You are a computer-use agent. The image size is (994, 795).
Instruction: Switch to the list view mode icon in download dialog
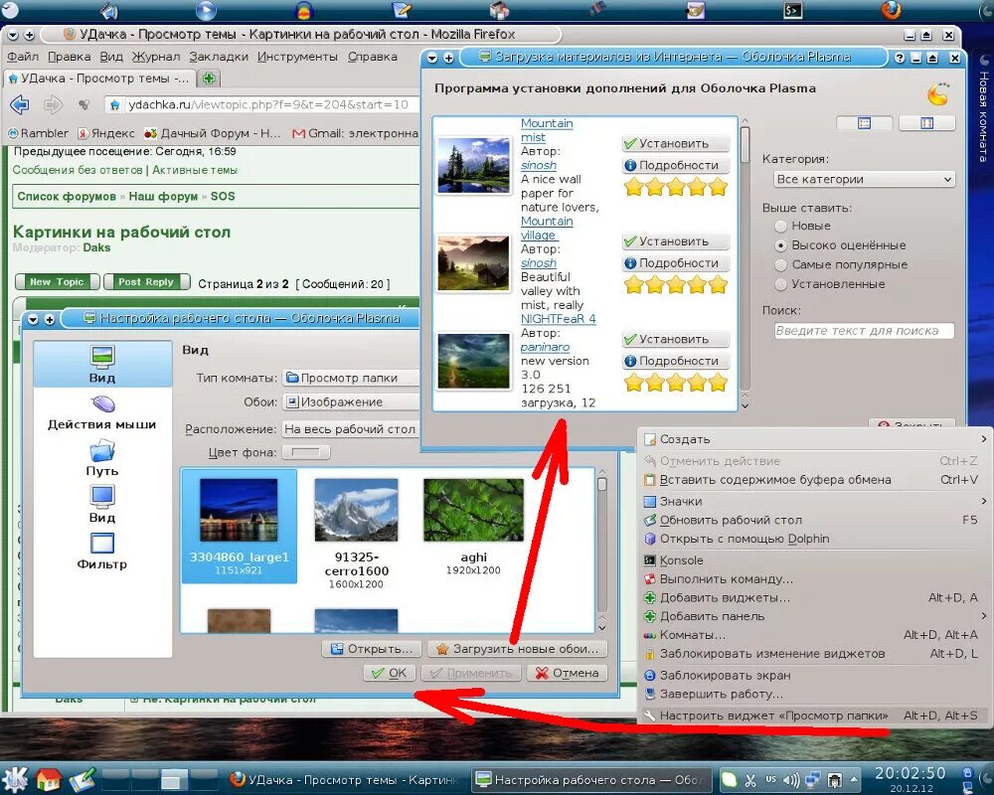click(864, 123)
